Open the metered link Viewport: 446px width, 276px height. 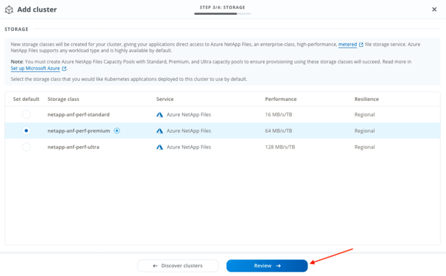pyautogui.click(x=347, y=45)
